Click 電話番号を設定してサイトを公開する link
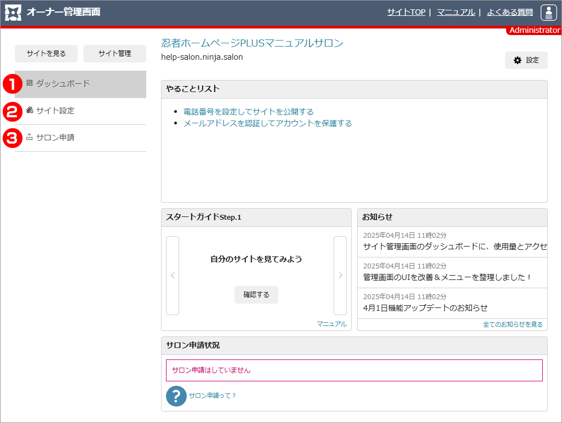Viewport: 562px width, 423px height. pyautogui.click(x=249, y=112)
